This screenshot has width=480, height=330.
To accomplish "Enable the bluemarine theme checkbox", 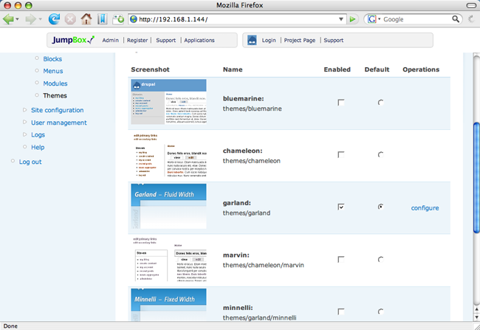I will [340, 102].
